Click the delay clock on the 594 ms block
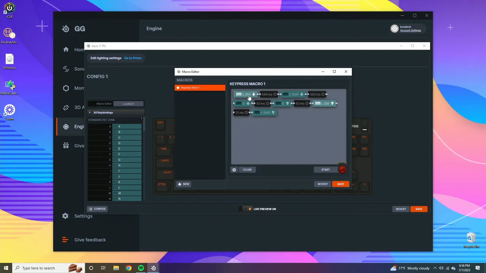This screenshot has width=486, height=273. tap(275, 94)
